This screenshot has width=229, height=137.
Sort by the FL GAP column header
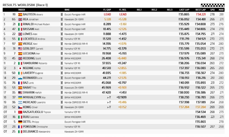(x=107, y=10)
